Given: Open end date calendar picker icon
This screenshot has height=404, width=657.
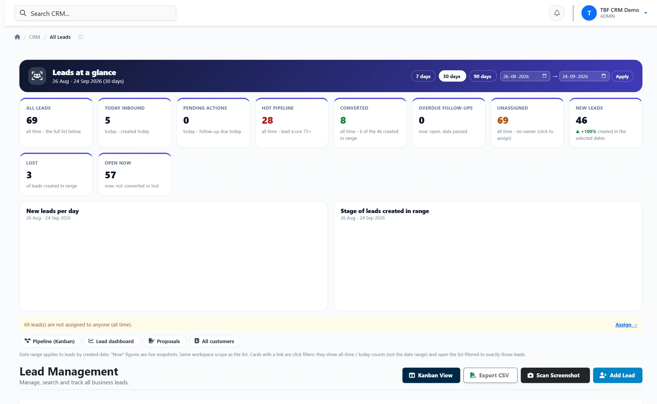Looking at the screenshot, I should pyautogui.click(x=603, y=76).
